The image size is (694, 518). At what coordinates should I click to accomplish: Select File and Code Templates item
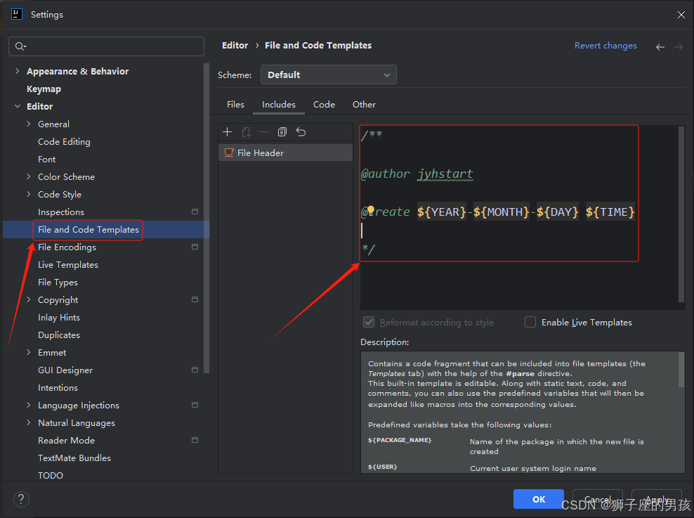click(x=89, y=229)
